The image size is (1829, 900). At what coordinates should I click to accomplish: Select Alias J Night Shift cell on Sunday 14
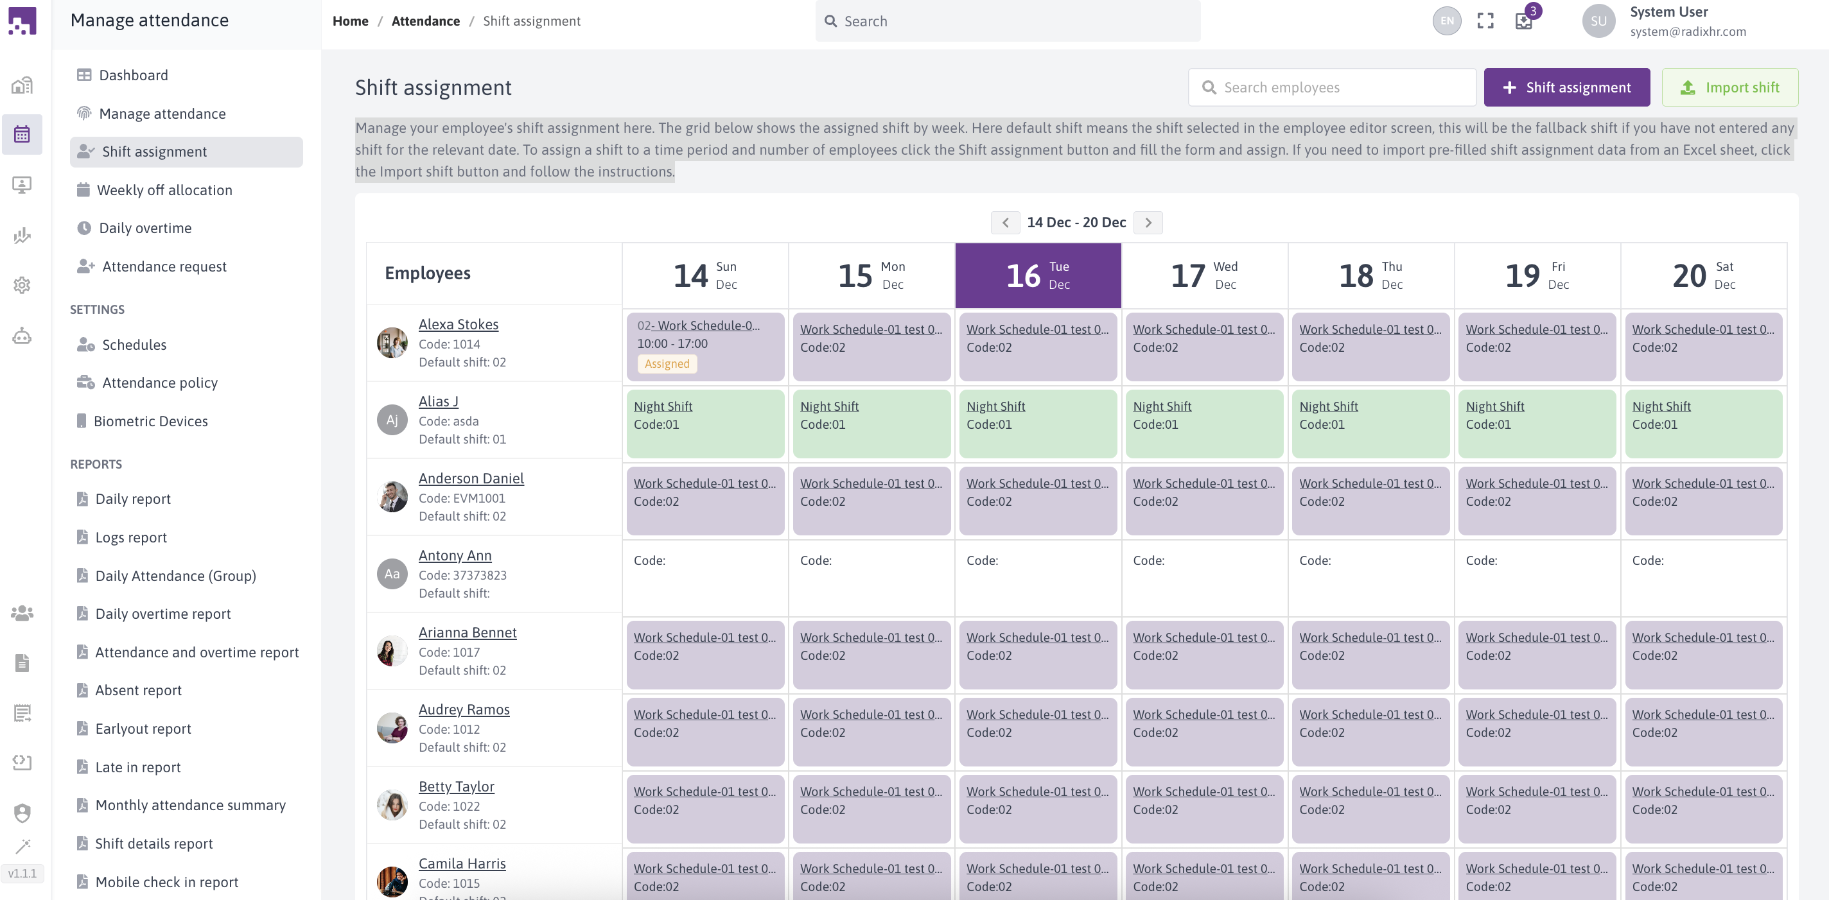705,423
